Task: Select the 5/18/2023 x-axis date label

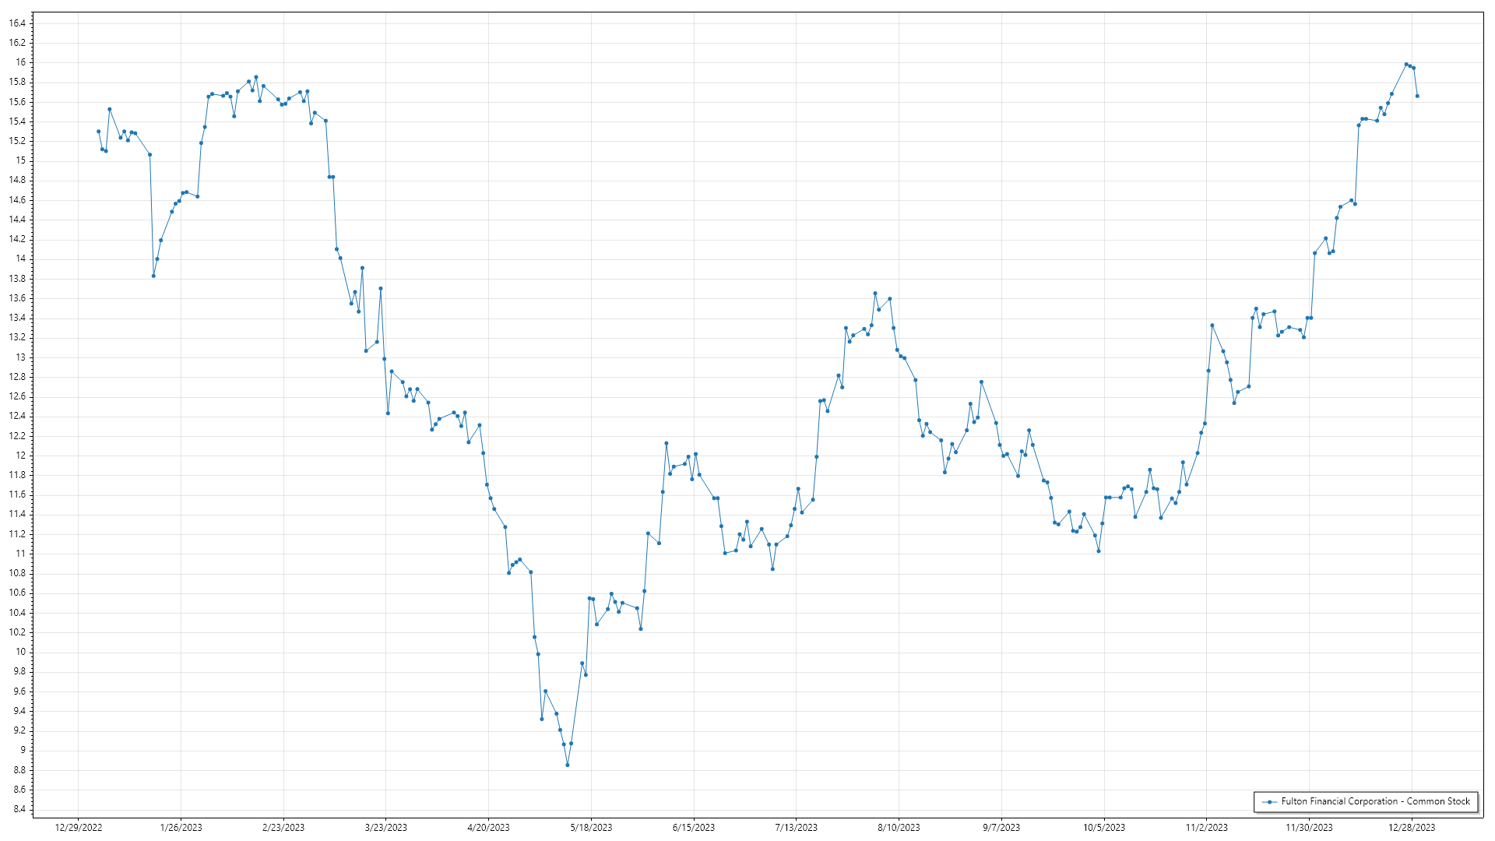Action: 591,827
